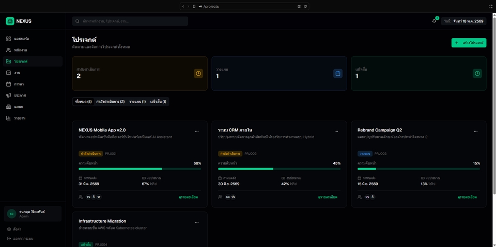Open แดชบอร์ด dashboard icon in sidebar
This screenshot has width=496, height=247.
(x=9, y=39)
